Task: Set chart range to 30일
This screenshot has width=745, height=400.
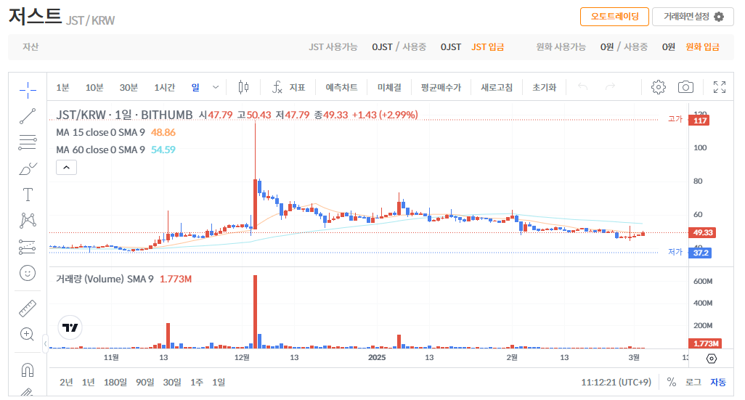Action: [172, 382]
